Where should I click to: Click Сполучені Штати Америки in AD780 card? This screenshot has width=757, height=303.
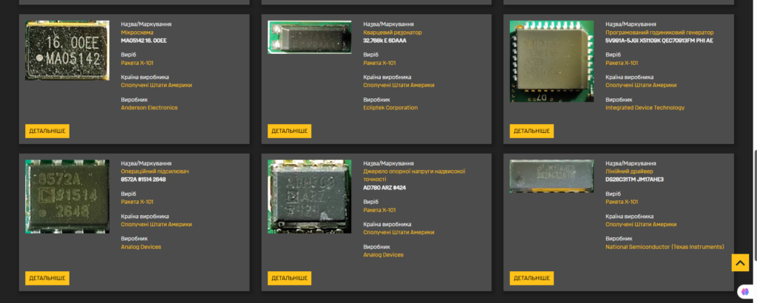tap(398, 232)
